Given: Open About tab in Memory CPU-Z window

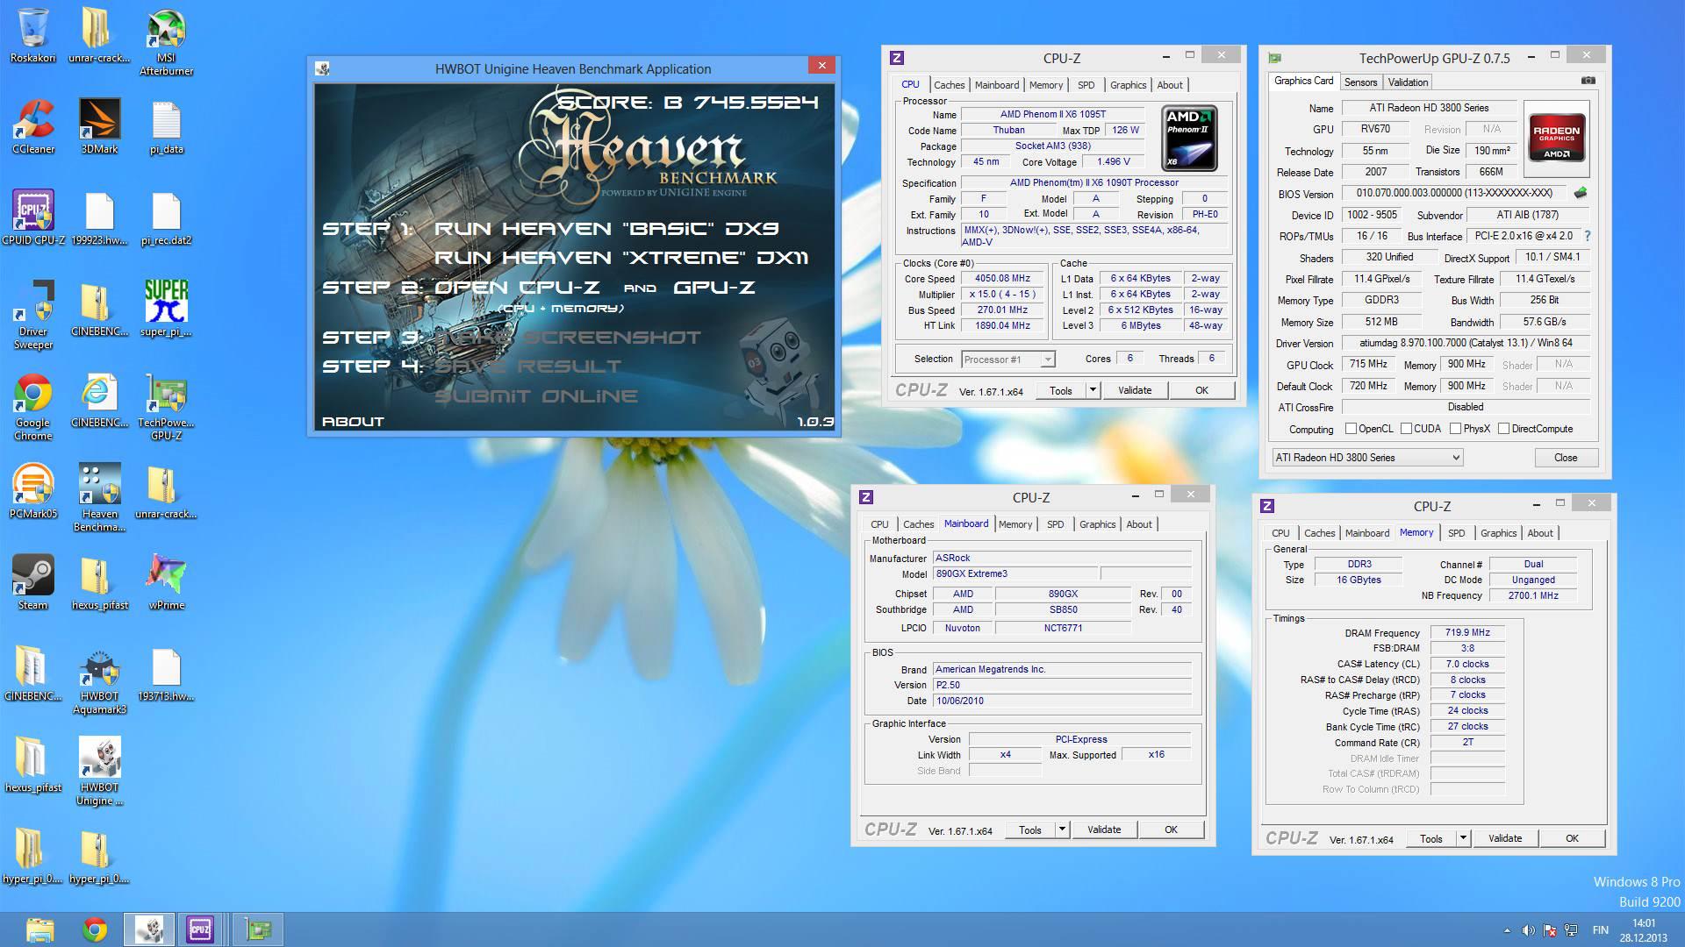Looking at the screenshot, I should click(1539, 533).
